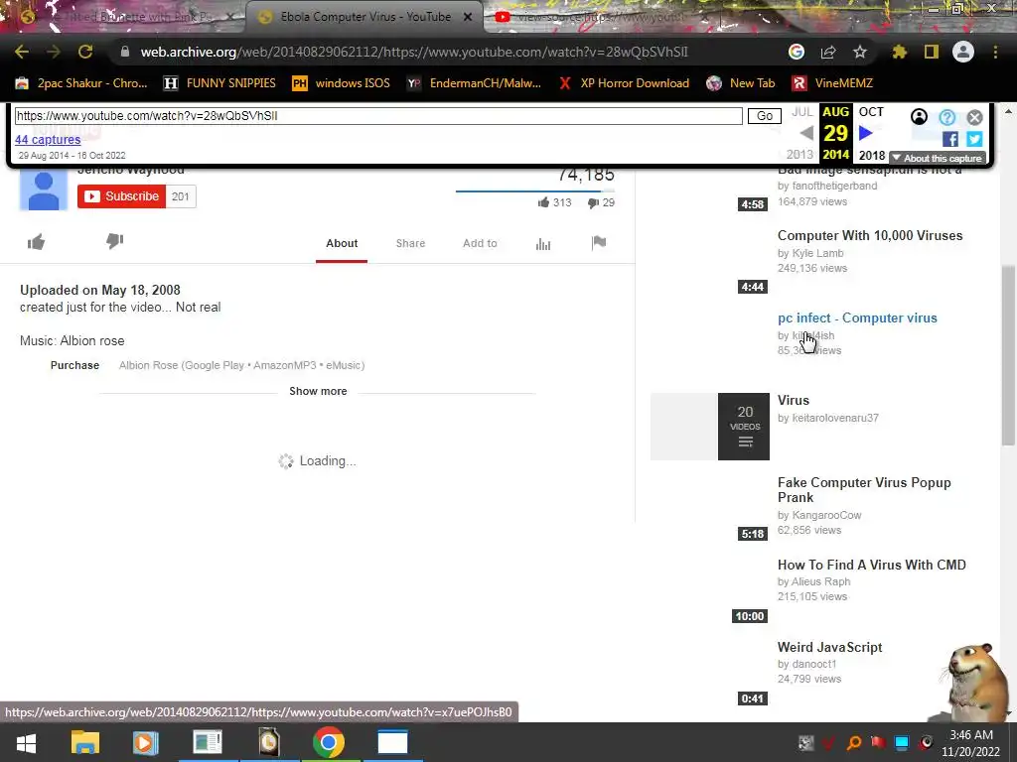Open the Add to menu
1017x762 pixels.
pos(480,243)
